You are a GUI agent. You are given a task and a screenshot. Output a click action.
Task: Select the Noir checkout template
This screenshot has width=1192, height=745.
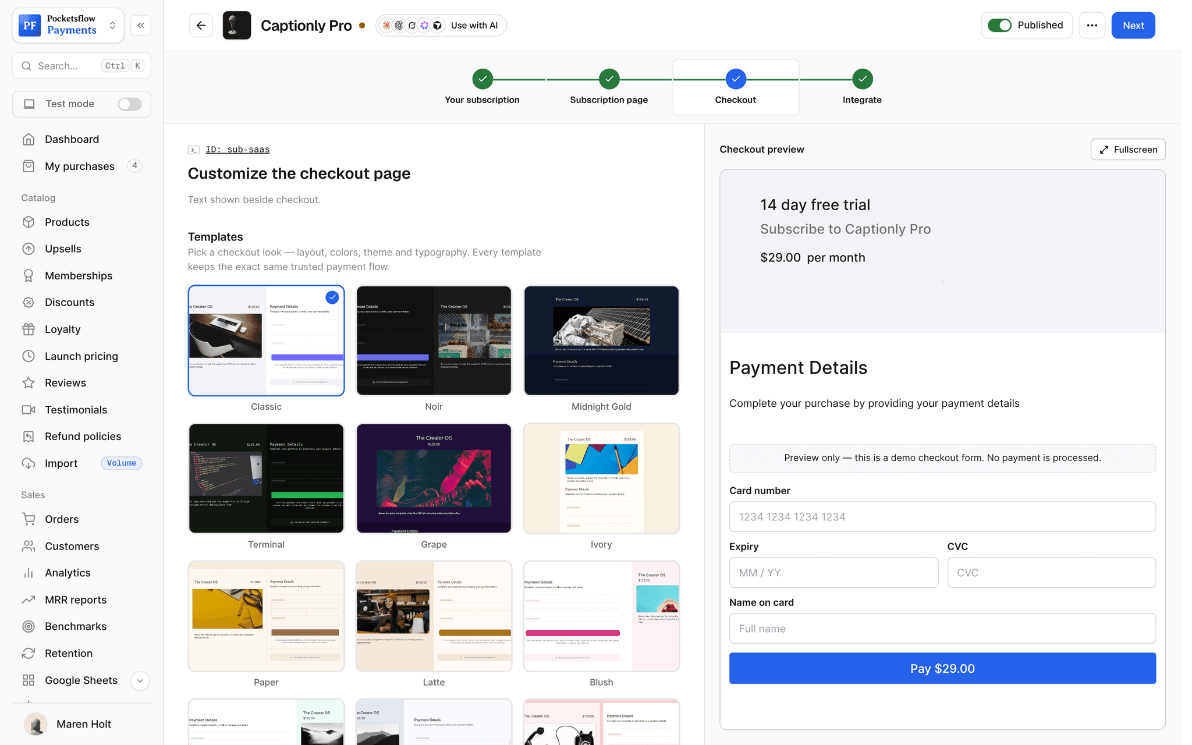[434, 340]
